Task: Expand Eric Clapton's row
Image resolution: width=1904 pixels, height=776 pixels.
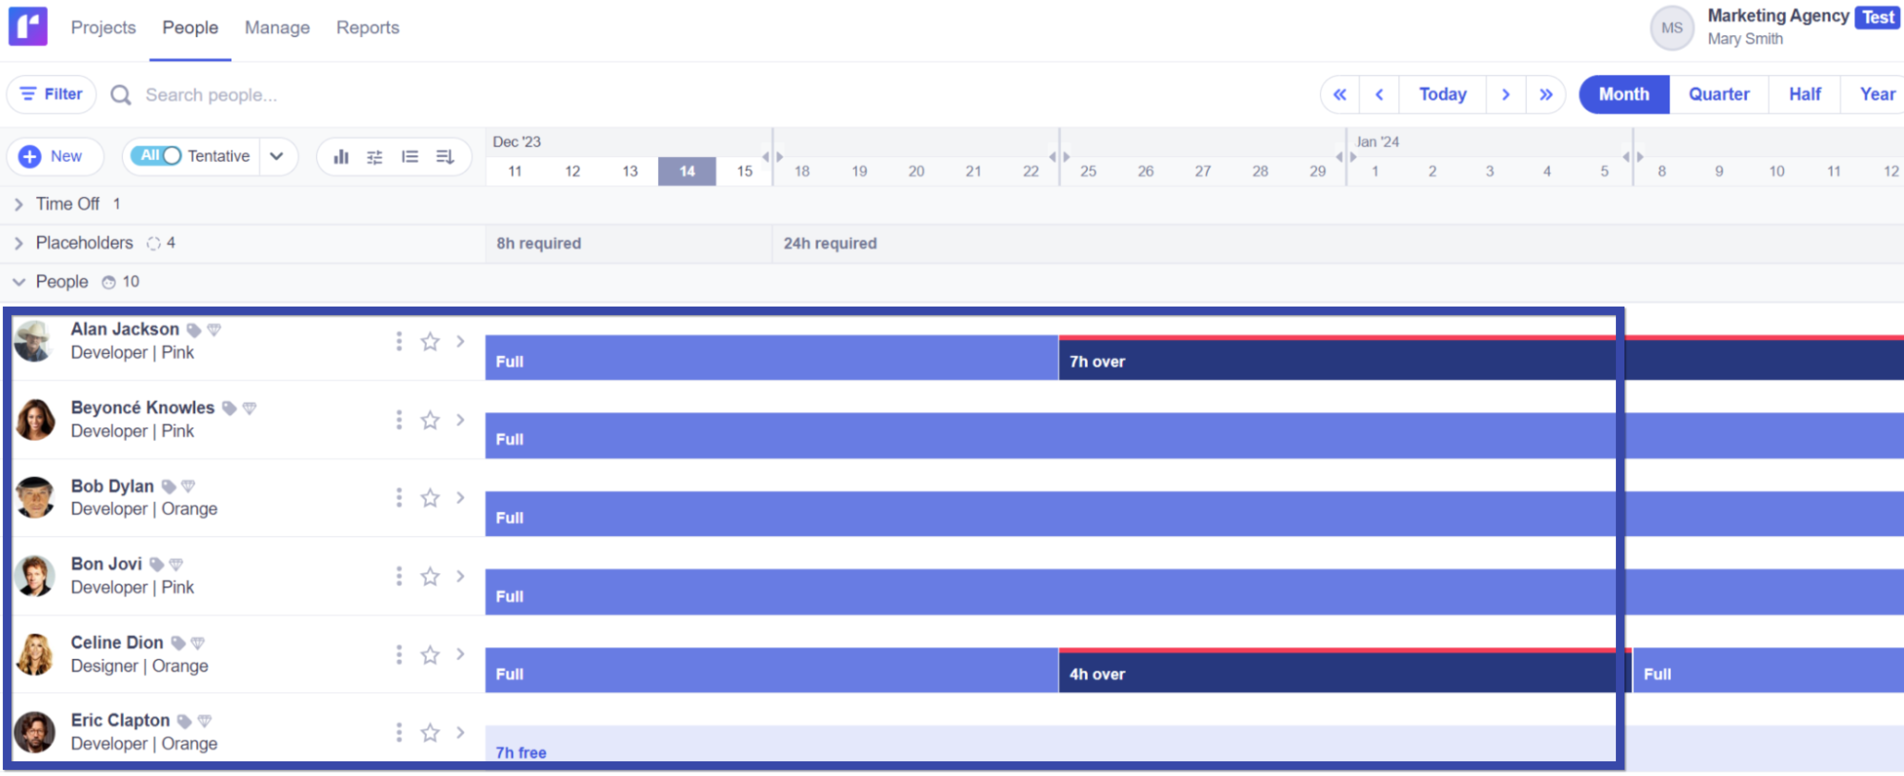Action: 461,733
